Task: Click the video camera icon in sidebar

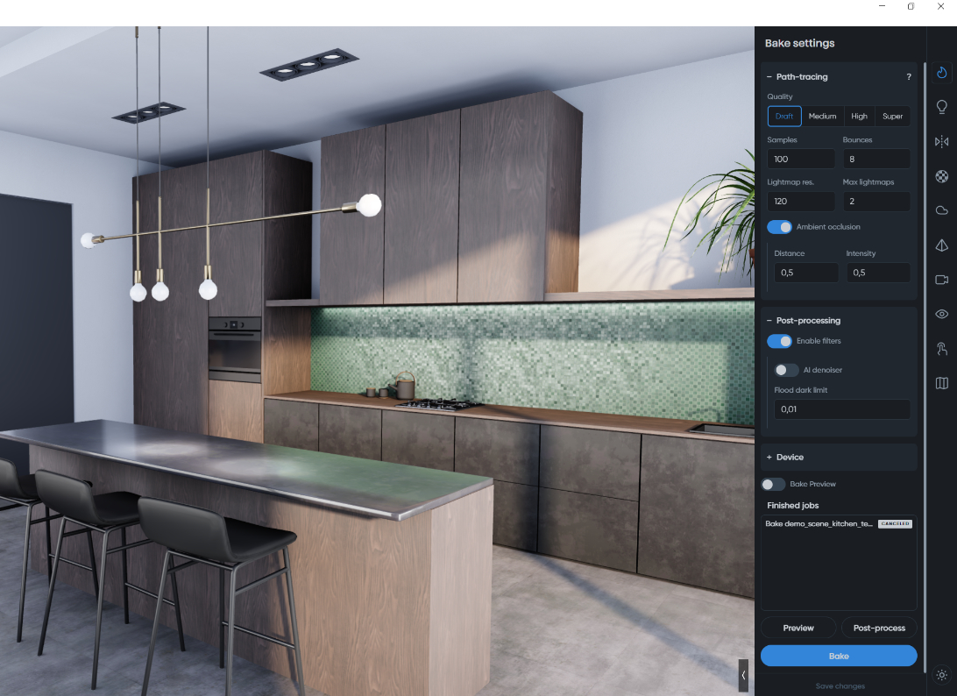Action: (x=942, y=280)
